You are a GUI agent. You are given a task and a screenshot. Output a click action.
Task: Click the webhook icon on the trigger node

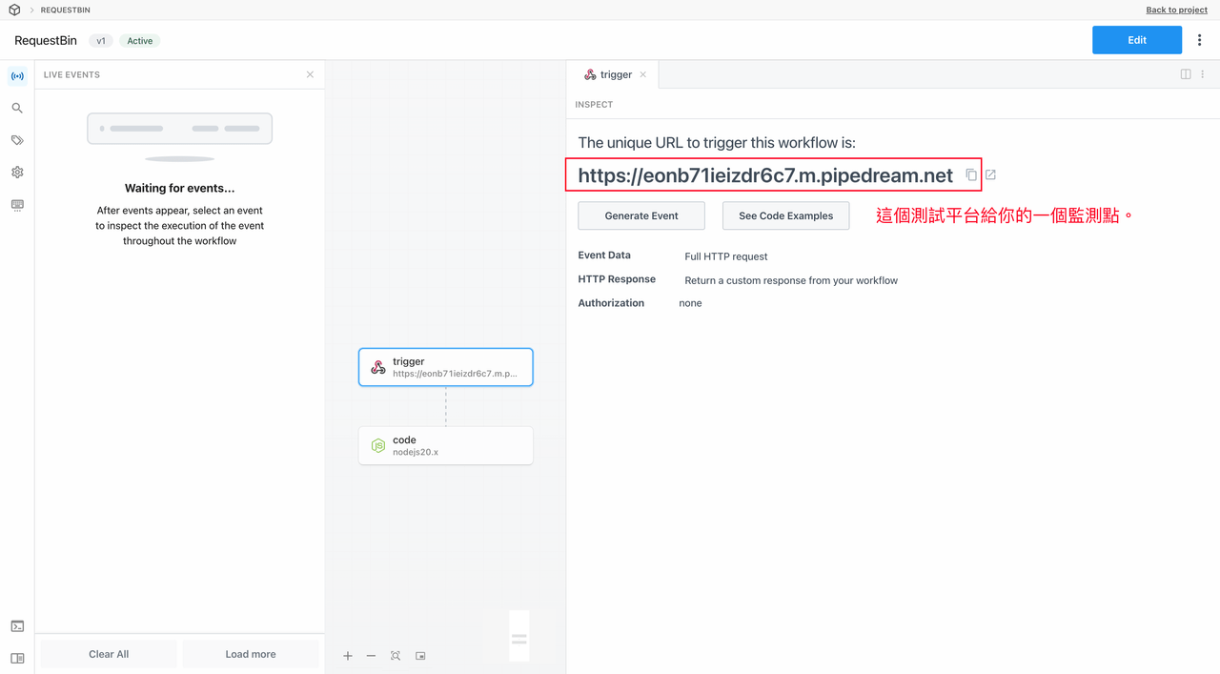(378, 367)
